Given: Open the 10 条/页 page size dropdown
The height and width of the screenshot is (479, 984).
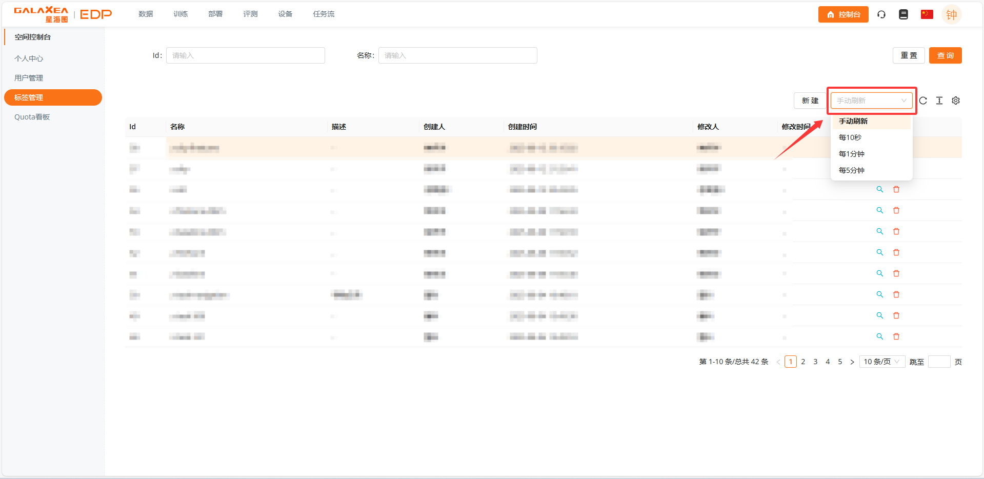Looking at the screenshot, I should pos(881,362).
